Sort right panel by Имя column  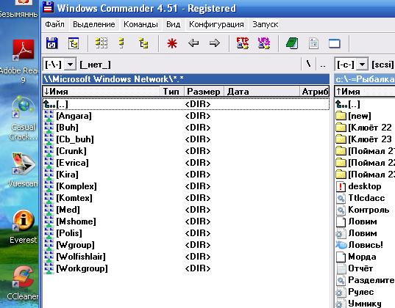(365, 92)
